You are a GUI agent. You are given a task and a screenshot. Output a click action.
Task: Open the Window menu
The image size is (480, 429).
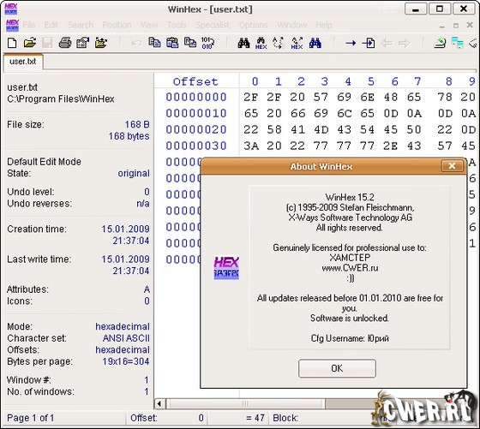(291, 25)
